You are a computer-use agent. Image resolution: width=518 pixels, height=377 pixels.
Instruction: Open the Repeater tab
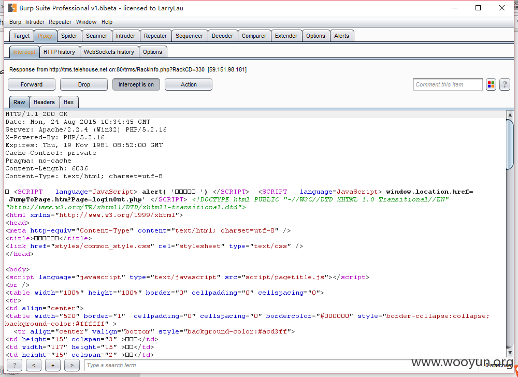tap(155, 36)
